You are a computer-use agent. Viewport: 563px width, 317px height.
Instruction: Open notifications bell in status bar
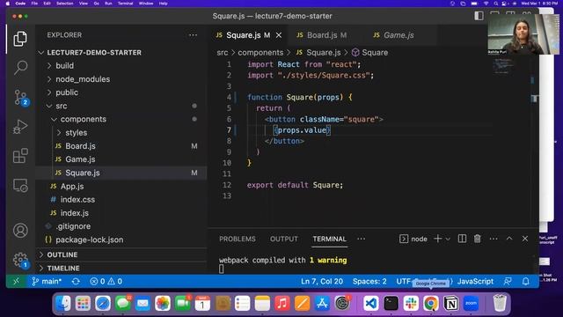coord(526,281)
